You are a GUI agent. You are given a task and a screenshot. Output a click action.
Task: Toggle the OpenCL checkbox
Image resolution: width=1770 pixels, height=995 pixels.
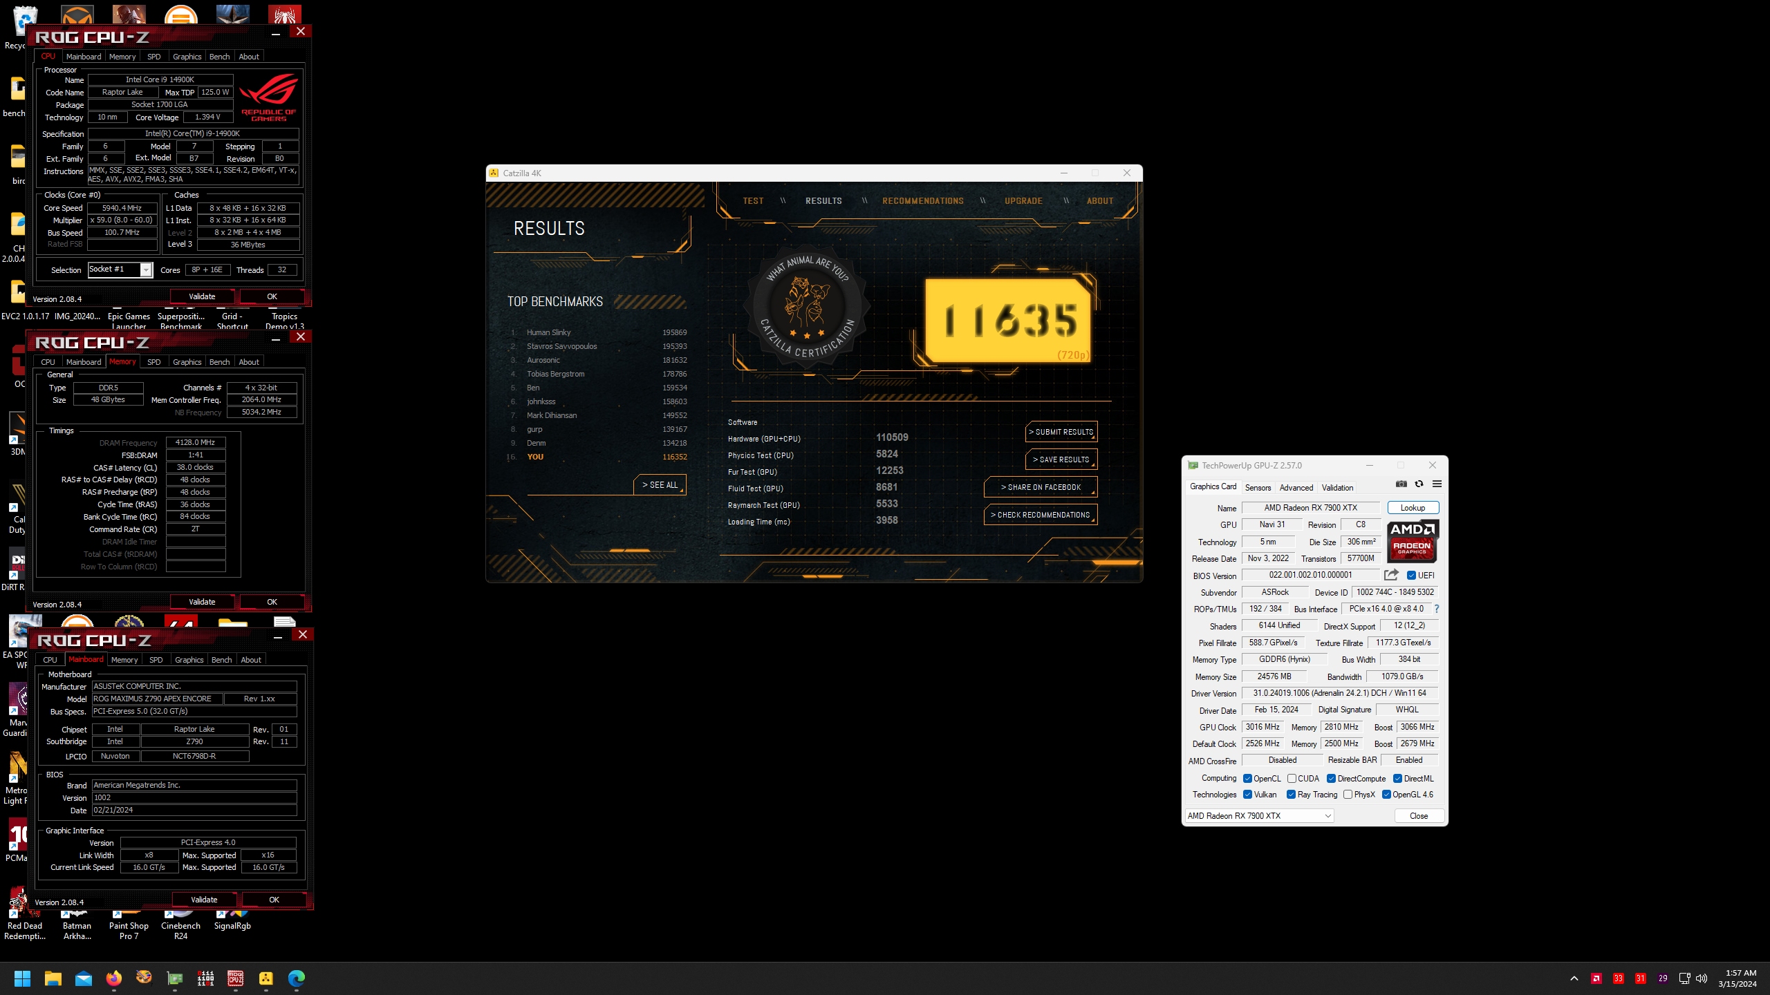pos(1247,779)
